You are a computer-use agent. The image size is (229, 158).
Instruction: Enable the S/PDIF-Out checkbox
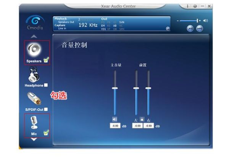click(46, 109)
